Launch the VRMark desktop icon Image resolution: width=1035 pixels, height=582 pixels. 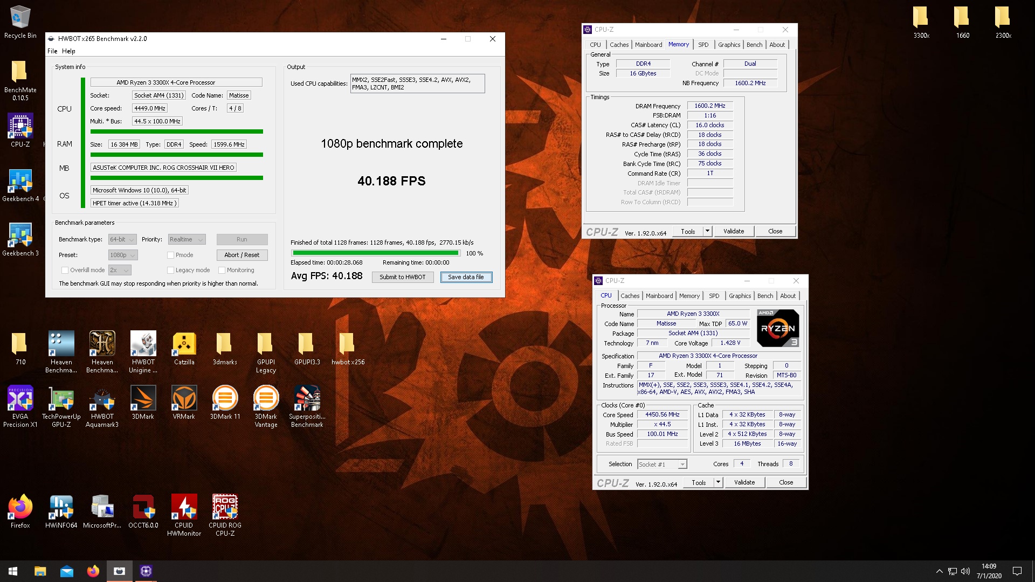pyautogui.click(x=184, y=403)
